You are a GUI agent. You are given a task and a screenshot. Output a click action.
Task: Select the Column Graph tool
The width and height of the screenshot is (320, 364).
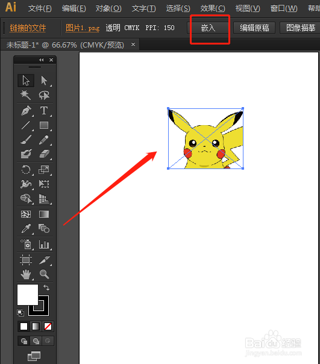tap(44, 244)
